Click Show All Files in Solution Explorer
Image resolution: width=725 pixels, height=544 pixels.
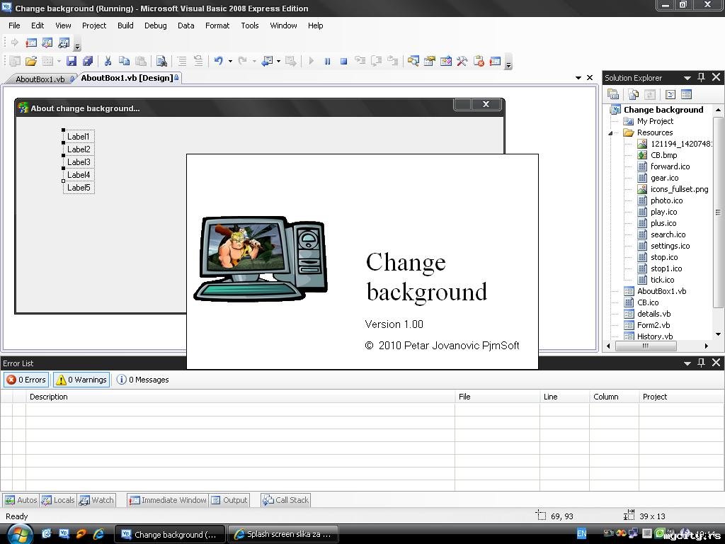(634, 94)
